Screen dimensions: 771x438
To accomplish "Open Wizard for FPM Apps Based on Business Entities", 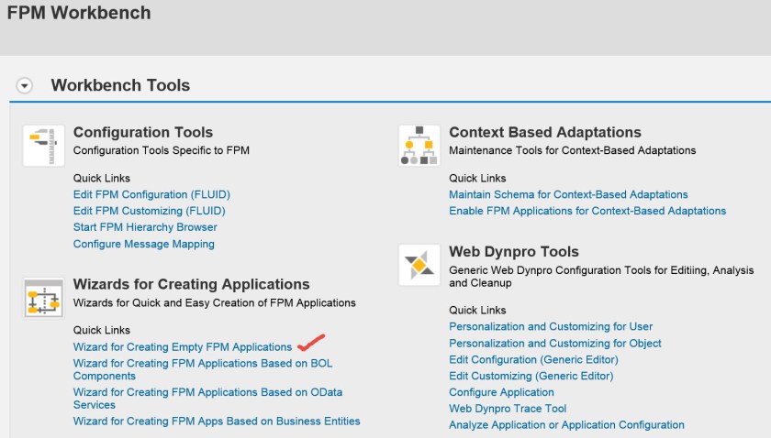I will point(217,422).
